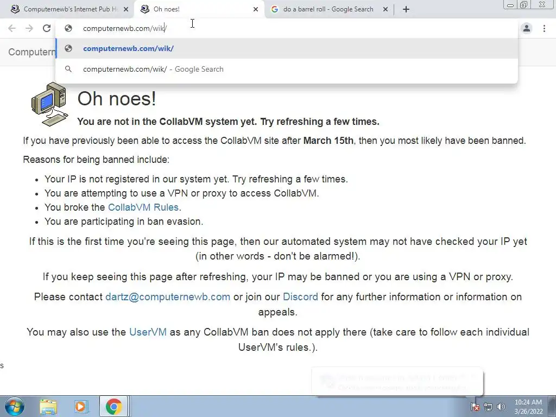Screen dimensions: 556x417
Task: Minimize the Chrome window
Action: click(510, 4)
